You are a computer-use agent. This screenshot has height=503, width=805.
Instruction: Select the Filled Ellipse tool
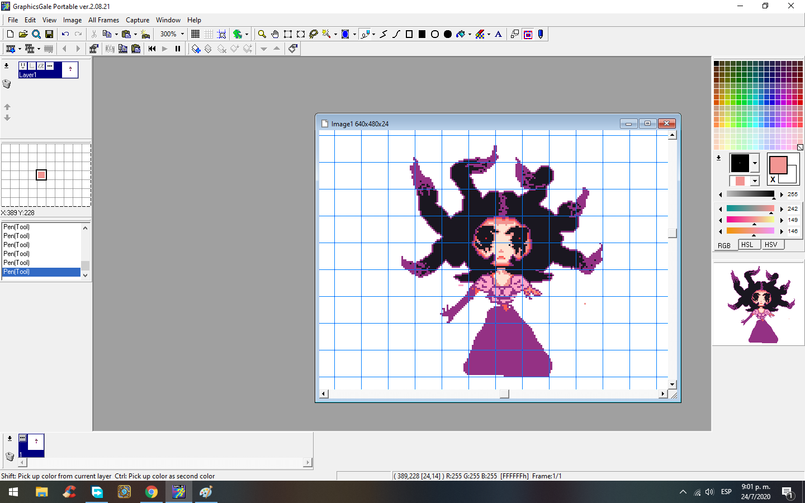coord(448,34)
